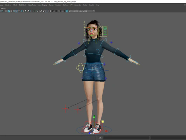Select the right red knee pole-vector cross
Image resolution: width=186 pixels, height=140 pixels.
point(78,110)
